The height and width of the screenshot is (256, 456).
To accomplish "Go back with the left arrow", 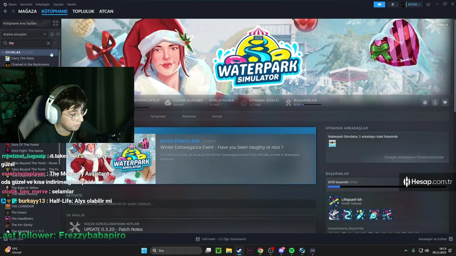I will click(5, 11).
